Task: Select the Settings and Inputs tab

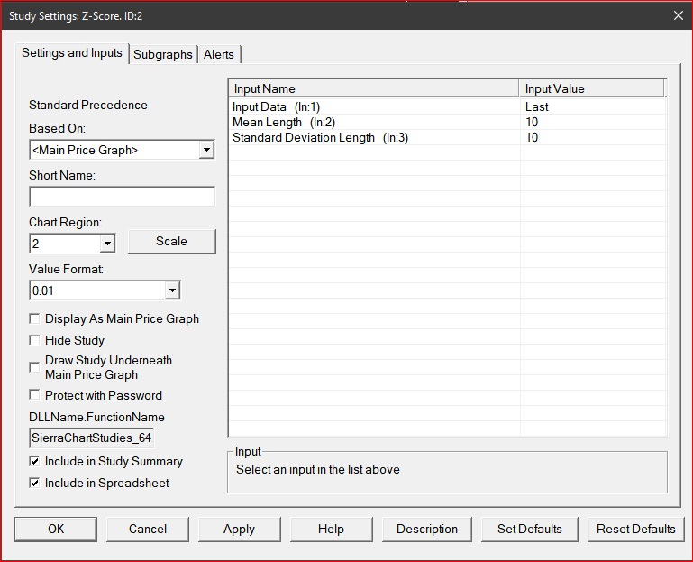Action: pos(72,53)
